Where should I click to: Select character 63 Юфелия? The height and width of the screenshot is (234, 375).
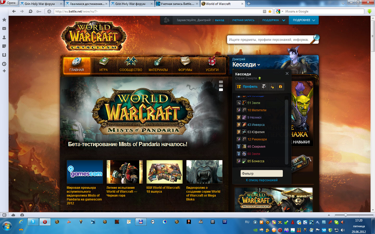pyautogui.click(x=256, y=132)
